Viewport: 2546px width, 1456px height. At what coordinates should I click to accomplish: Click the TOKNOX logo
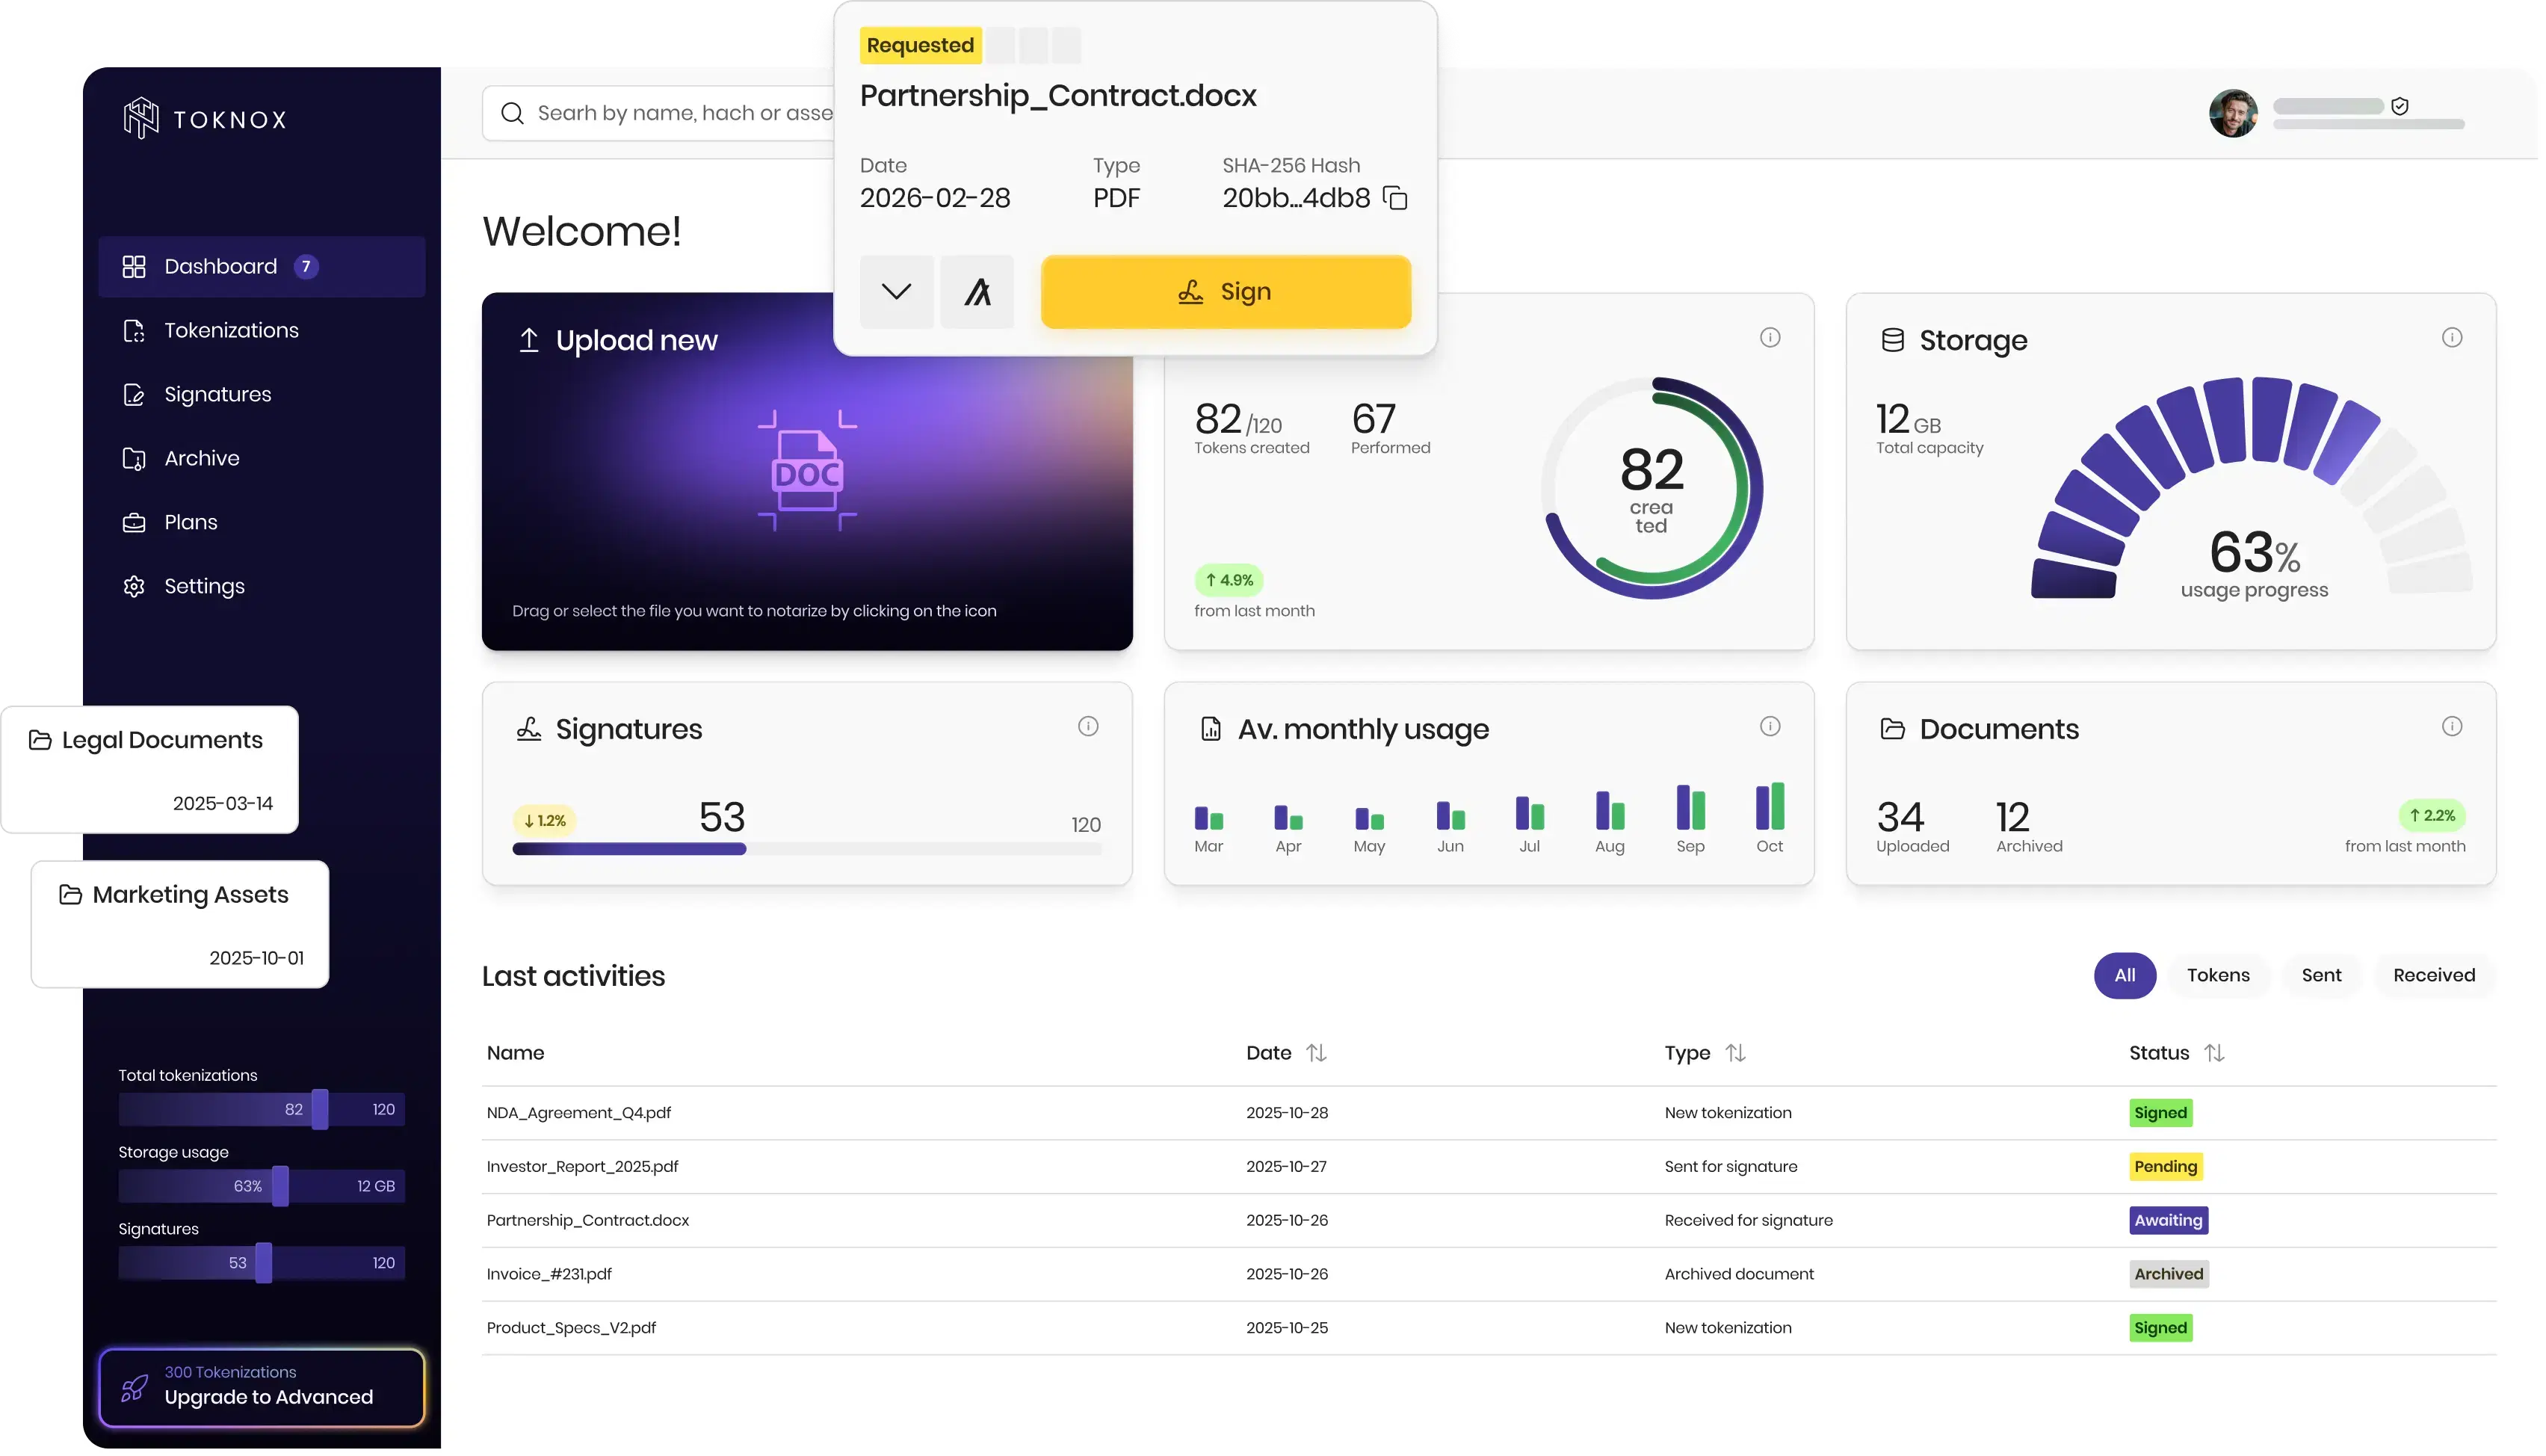[x=205, y=119]
